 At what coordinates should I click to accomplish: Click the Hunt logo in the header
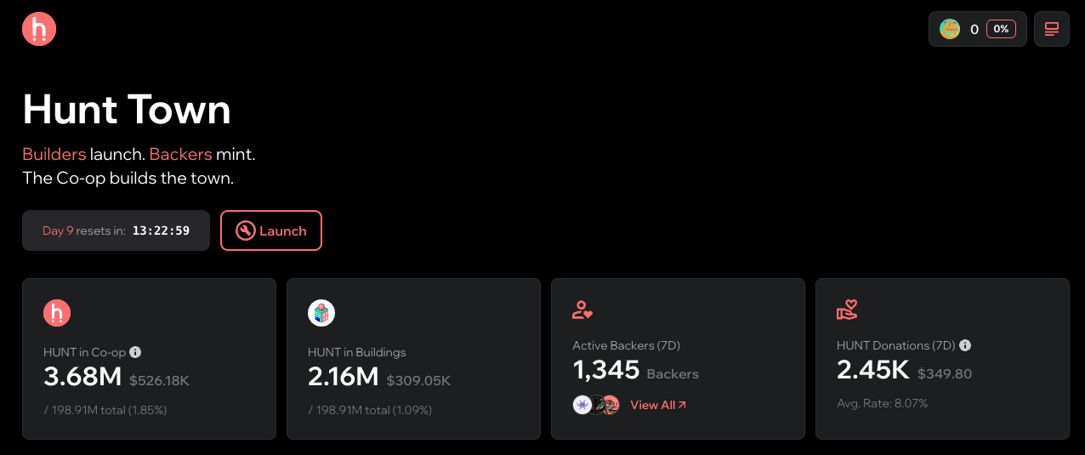[39, 29]
